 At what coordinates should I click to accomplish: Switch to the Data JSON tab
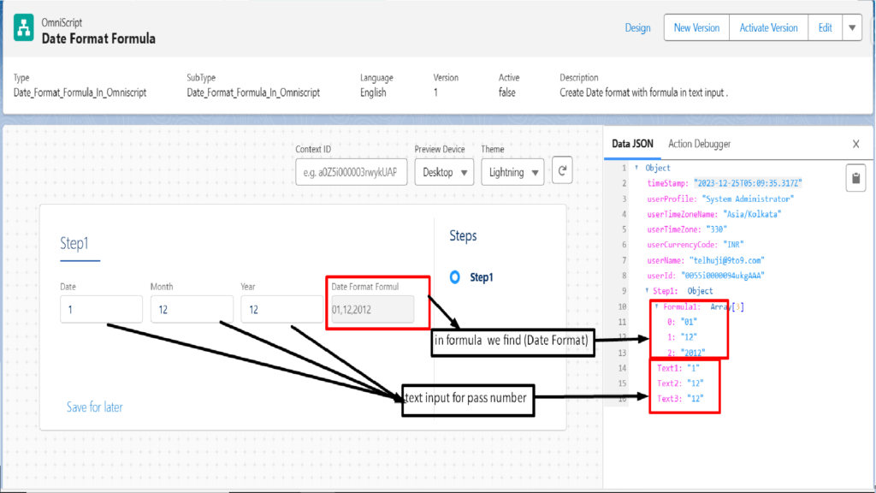point(632,144)
